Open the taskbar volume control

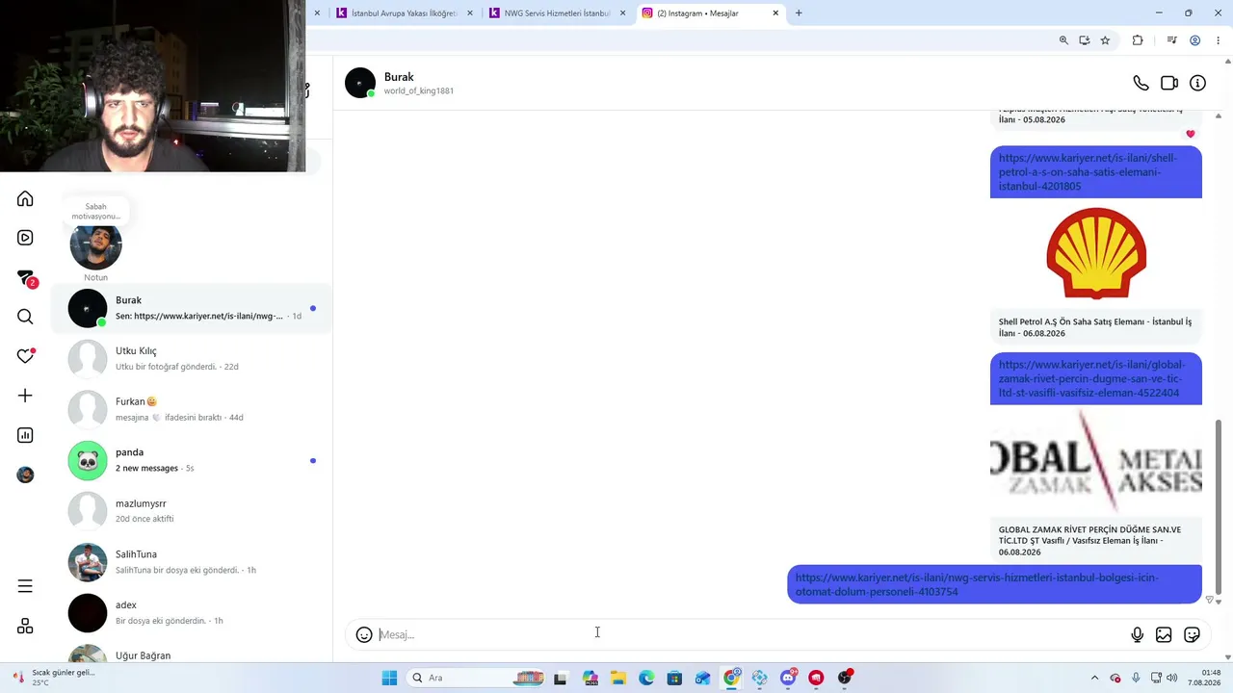1171,678
